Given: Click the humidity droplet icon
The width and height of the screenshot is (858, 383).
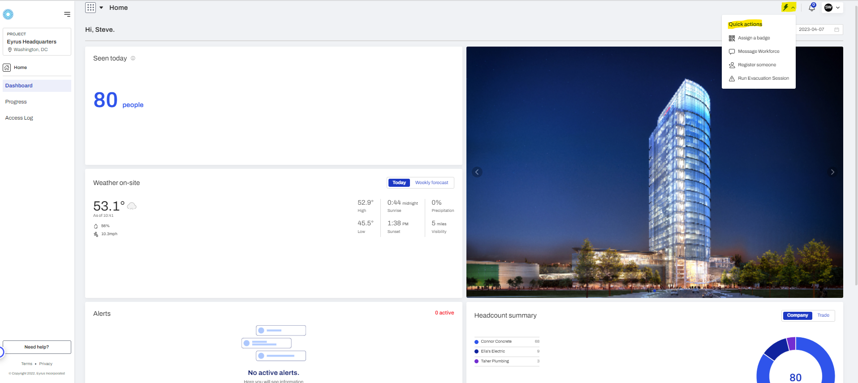Looking at the screenshot, I should (x=96, y=226).
